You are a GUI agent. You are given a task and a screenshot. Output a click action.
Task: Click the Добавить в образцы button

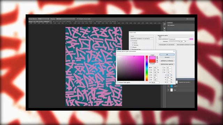[167, 61]
